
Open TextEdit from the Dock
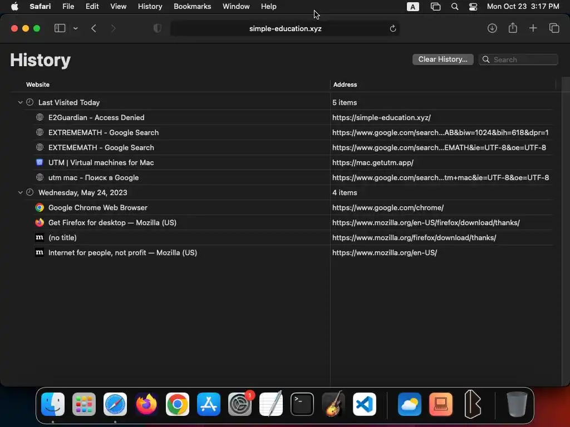point(271,404)
